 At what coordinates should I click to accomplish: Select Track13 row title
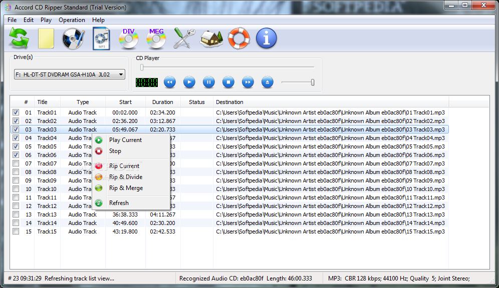point(47,214)
